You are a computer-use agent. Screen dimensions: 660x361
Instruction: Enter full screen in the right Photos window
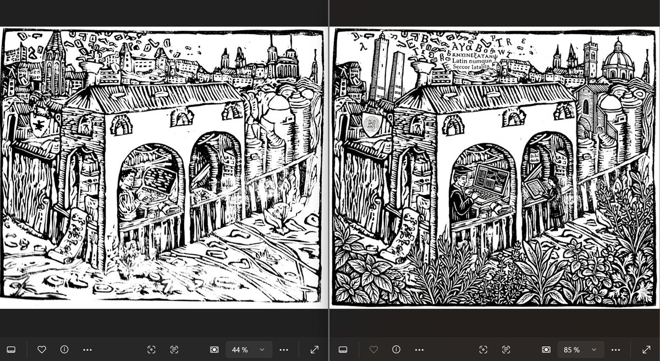click(x=646, y=349)
